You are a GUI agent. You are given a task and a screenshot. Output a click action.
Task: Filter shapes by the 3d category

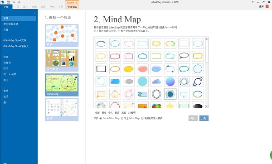click(132, 113)
